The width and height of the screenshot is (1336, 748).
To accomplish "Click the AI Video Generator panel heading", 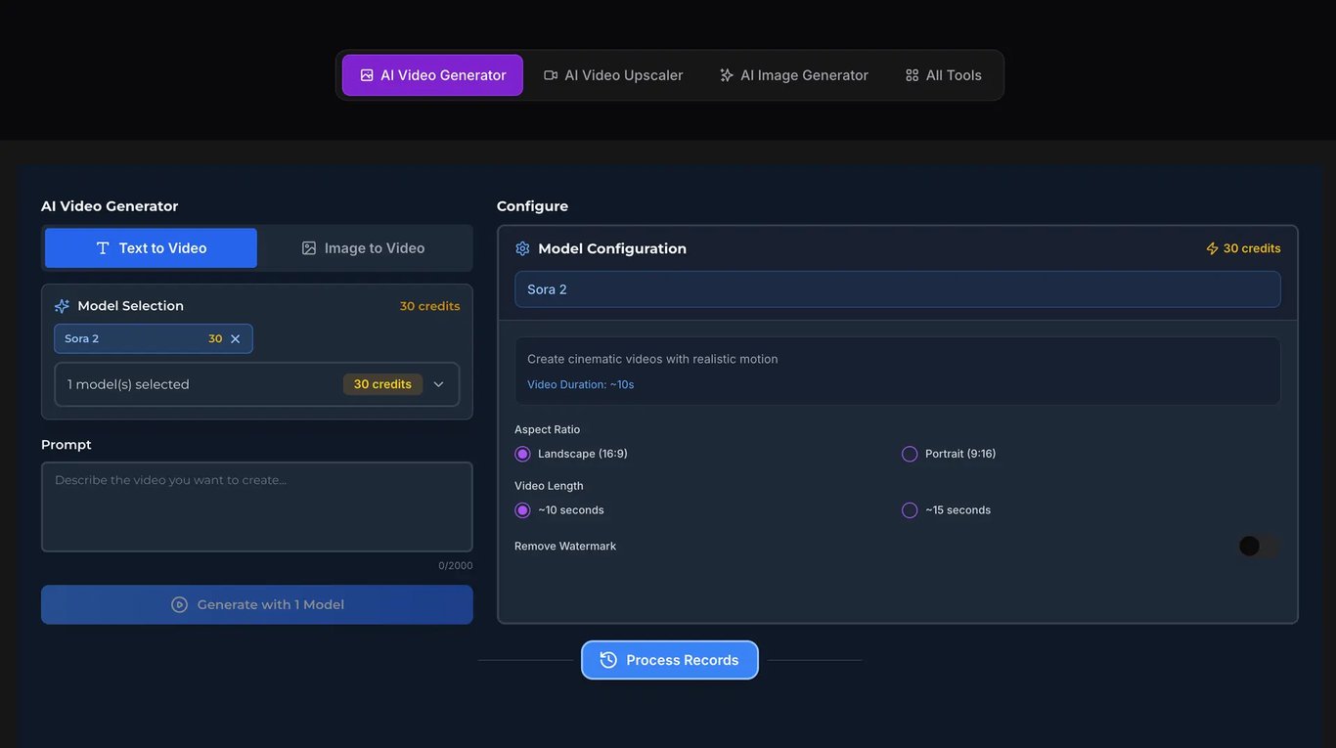I will [x=110, y=206].
